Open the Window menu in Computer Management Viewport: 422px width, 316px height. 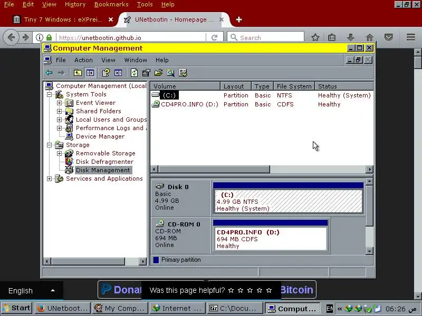click(136, 60)
